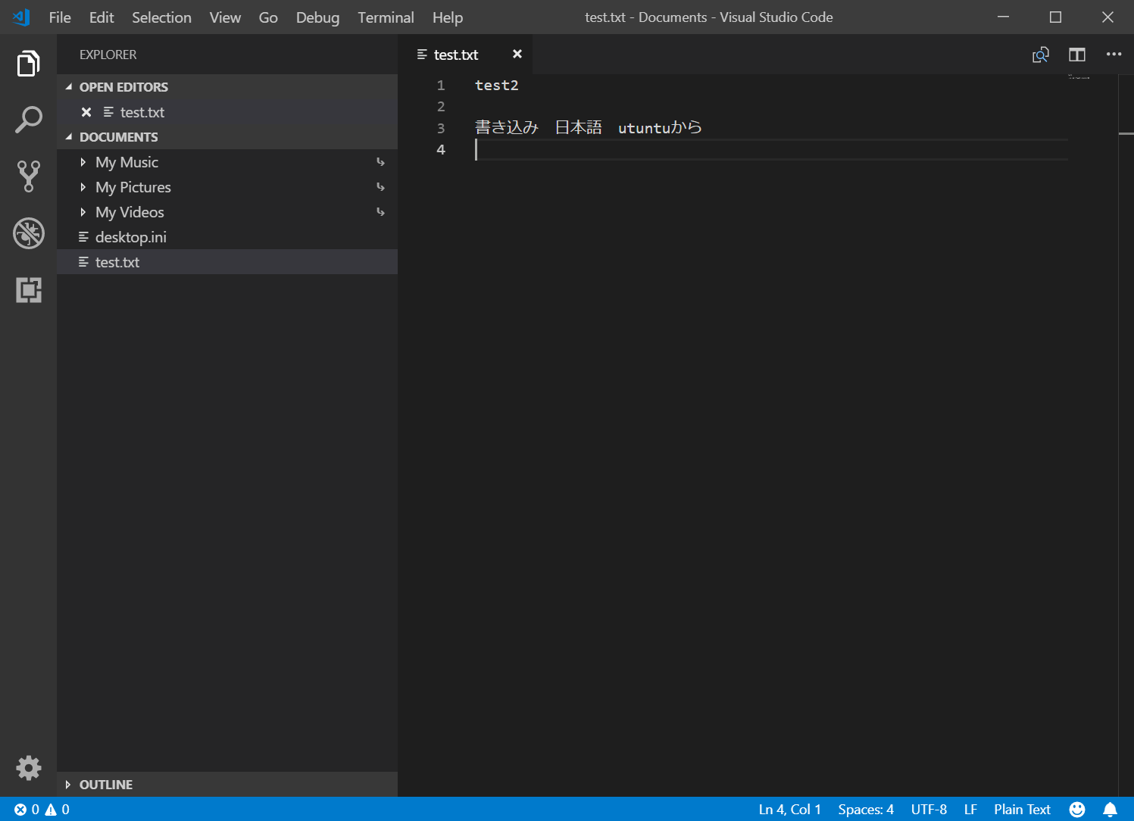Open the Source Control view icon
The image size is (1134, 821).
point(28,176)
